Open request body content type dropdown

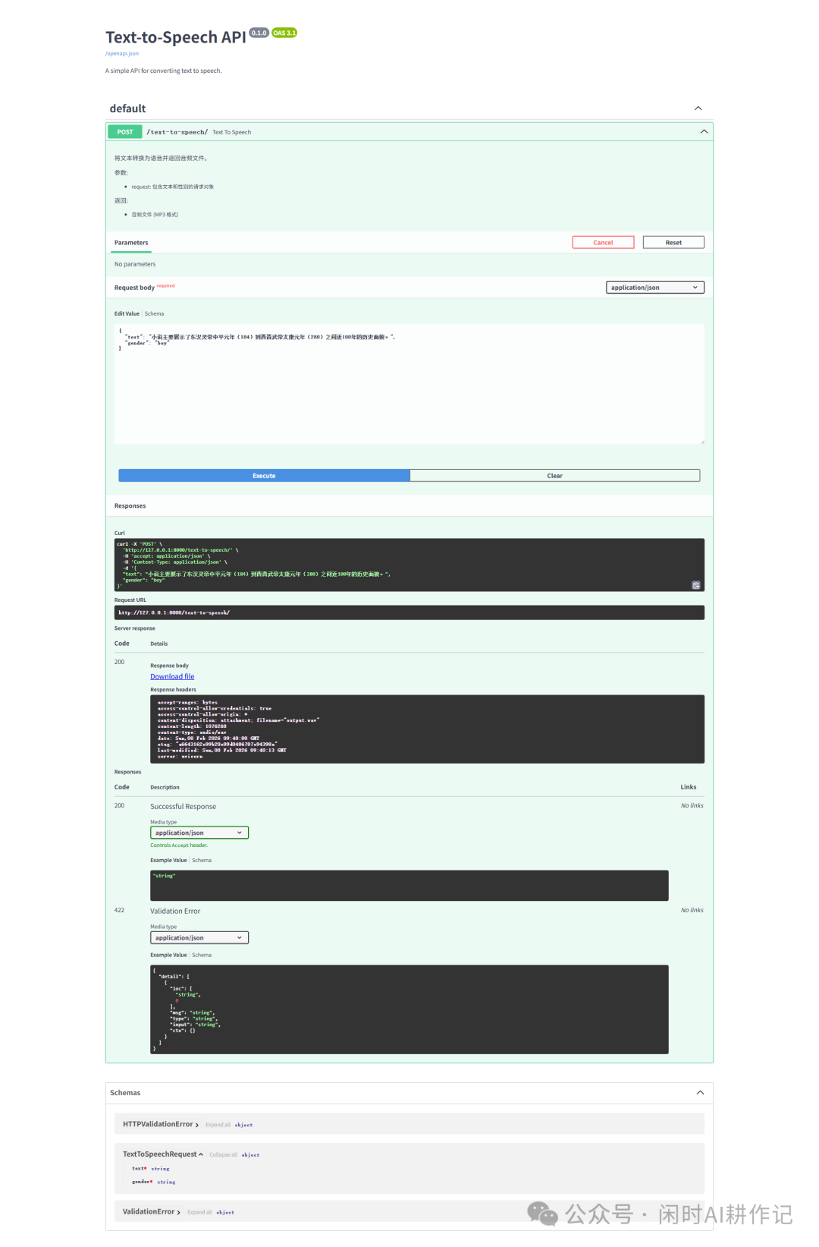655,288
